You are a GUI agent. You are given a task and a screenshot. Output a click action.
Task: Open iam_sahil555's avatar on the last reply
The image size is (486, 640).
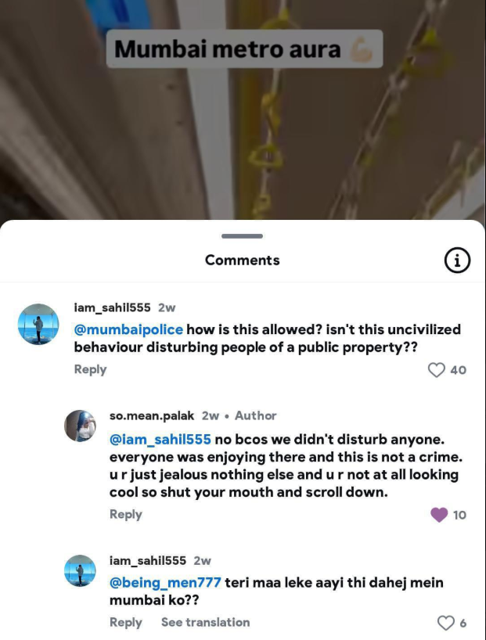(80, 570)
